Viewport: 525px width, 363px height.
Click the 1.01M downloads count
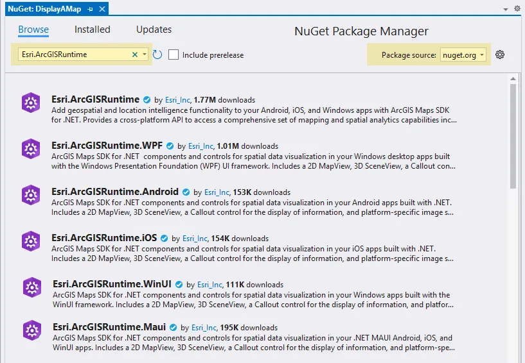click(247, 146)
